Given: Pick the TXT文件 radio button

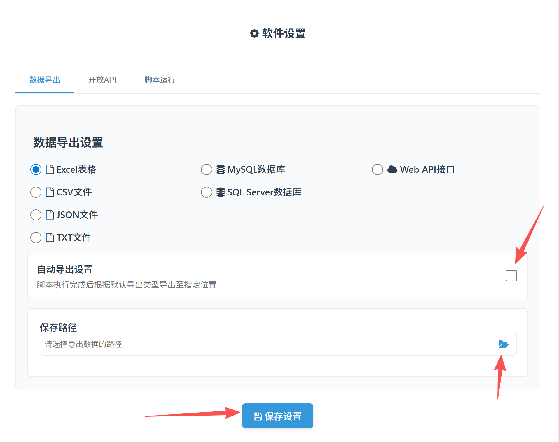Looking at the screenshot, I should tap(36, 238).
